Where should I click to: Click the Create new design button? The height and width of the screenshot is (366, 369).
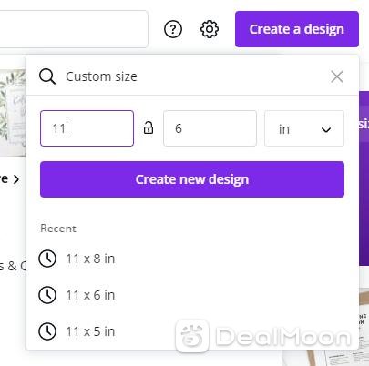[x=192, y=179]
